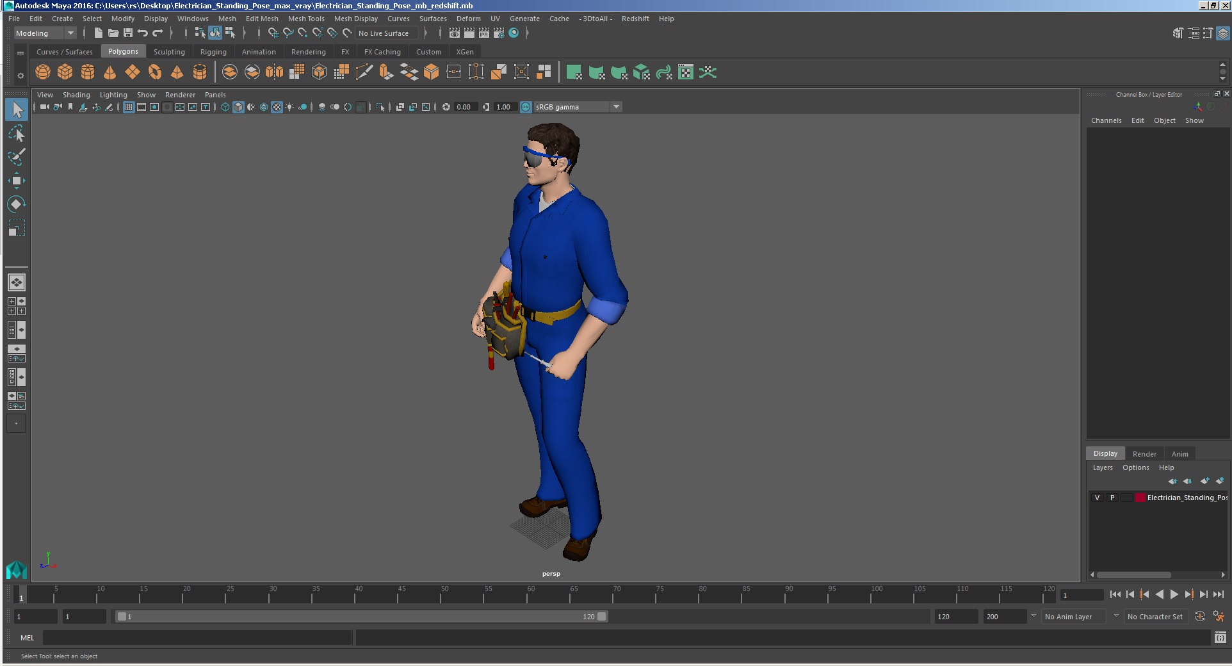Click the New Scene icon
1232x666 pixels.
click(98, 33)
